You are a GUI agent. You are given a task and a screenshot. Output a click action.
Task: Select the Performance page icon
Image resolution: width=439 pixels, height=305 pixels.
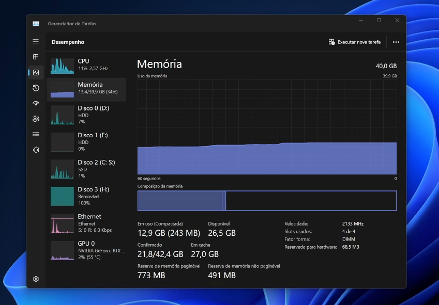[x=36, y=73]
